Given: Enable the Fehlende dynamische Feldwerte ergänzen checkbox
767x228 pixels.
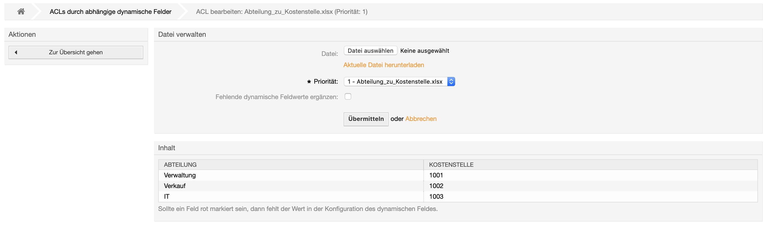Looking at the screenshot, I should (348, 96).
